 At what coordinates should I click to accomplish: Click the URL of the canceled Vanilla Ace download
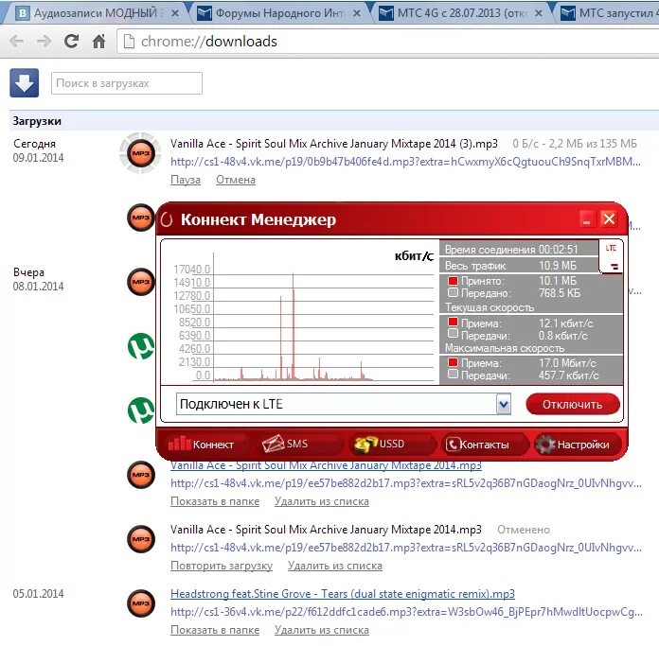pyautogui.click(x=406, y=548)
